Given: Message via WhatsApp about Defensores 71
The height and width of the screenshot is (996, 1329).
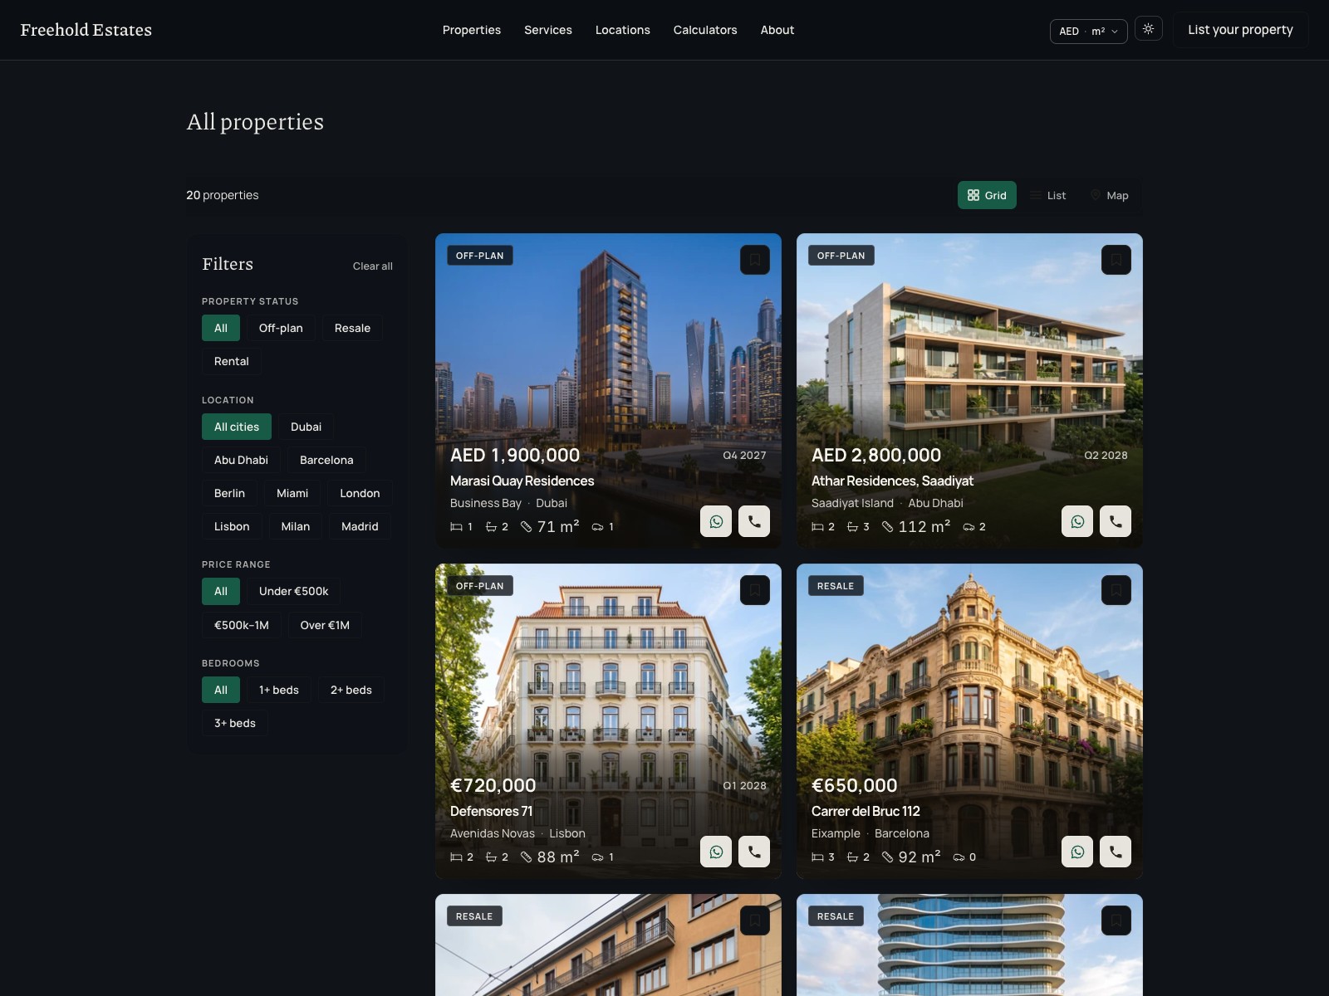Looking at the screenshot, I should (716, 852).
